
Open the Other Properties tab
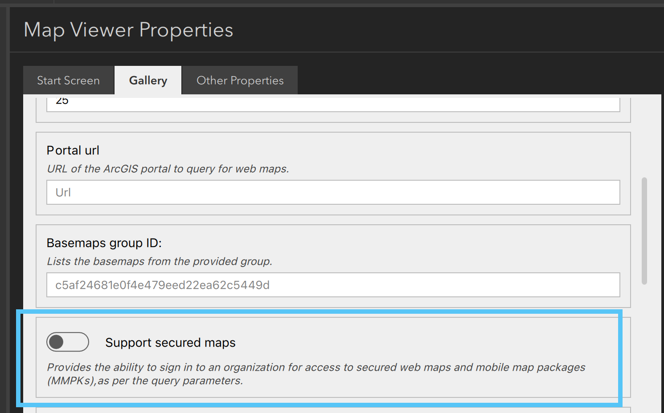pyautogui.click(x=240, y=81)
